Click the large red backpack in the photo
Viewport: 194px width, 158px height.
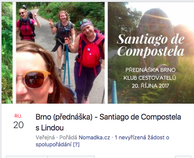pos(90,54)
